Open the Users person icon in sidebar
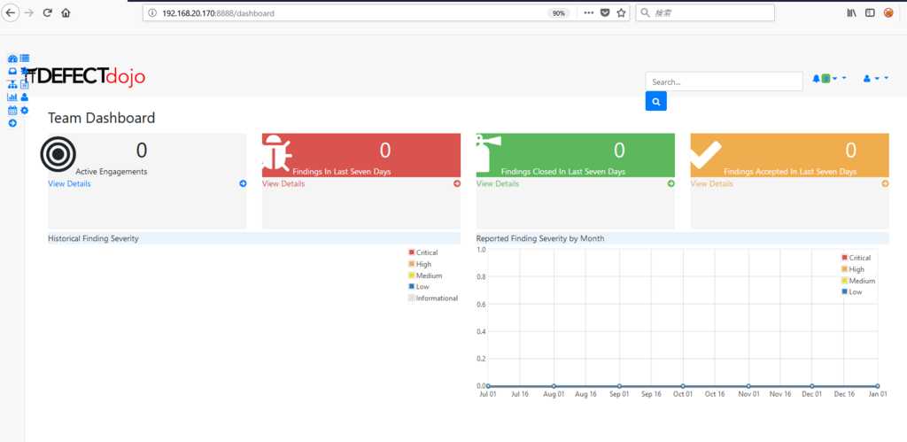The image size is (907, 442). pos(24,97)
